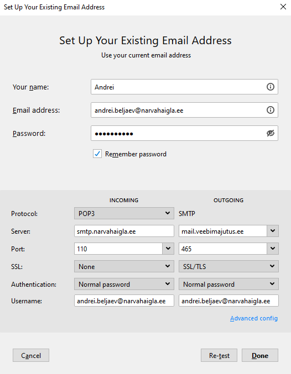Open the outgoing SSL/TLS dropdown
Image resolution: width=291 pixels, height=374 pixels.
228,266
